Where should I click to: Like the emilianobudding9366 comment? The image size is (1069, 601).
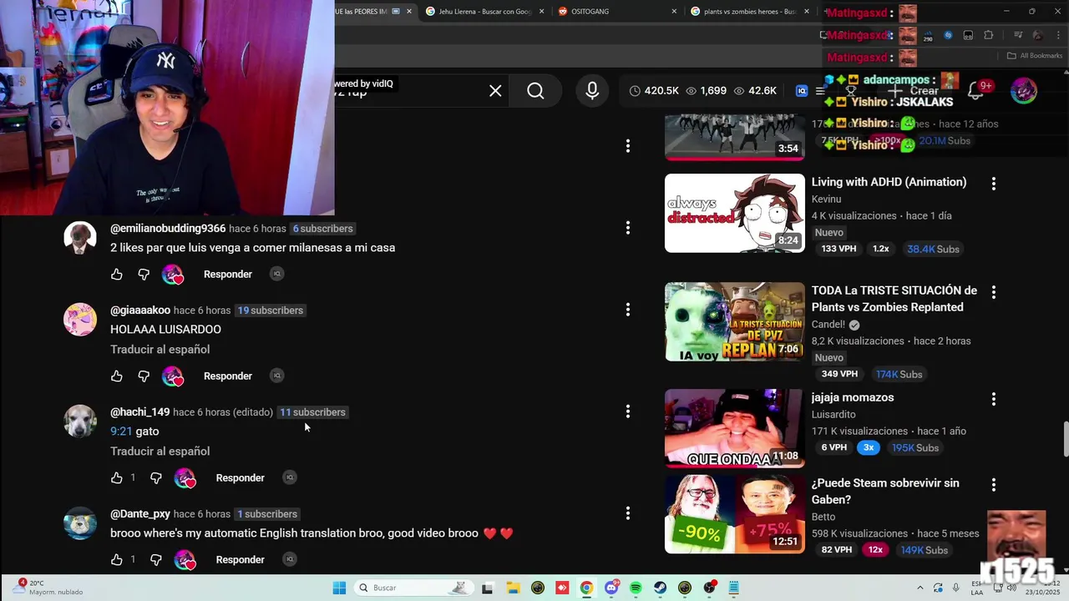coord(117,274)
